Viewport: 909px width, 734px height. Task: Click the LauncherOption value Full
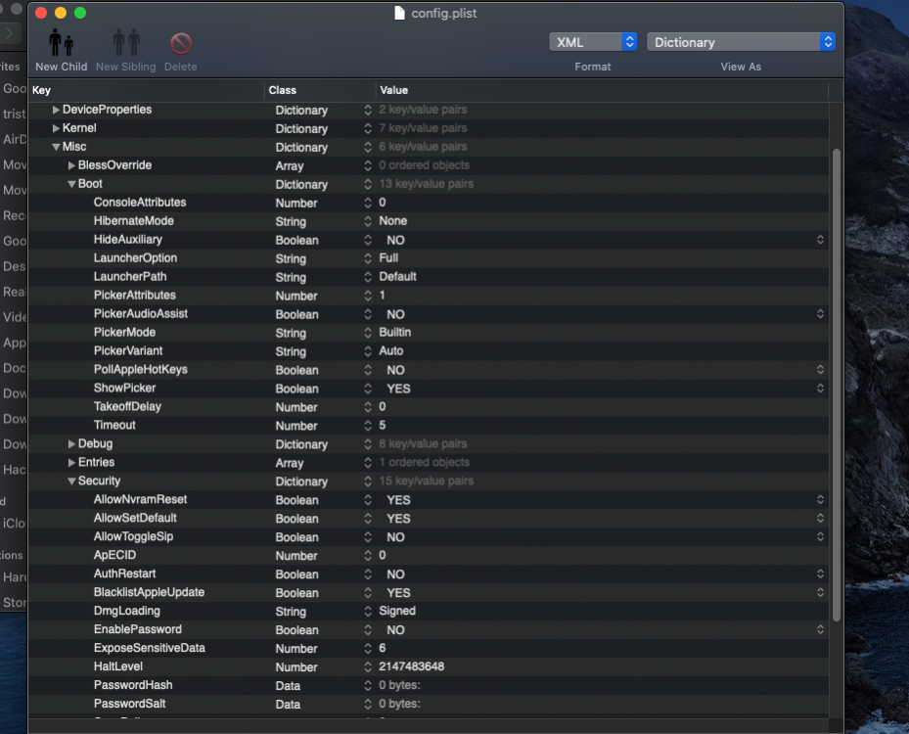pos(388,258)
